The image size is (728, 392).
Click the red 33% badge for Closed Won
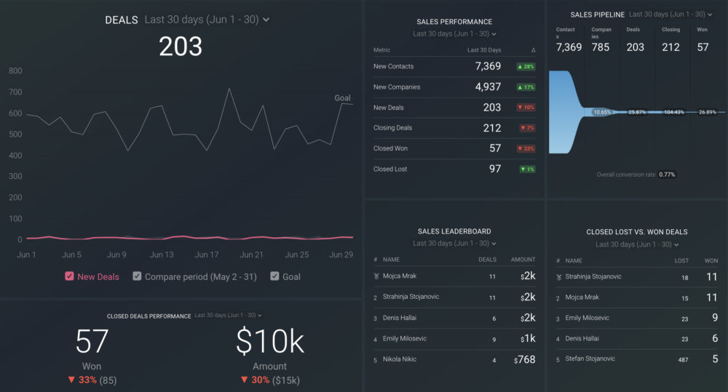525,148
